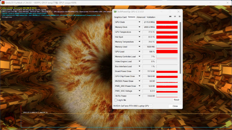Go to the Validation tab
The image size is (232, 130).
pos(151,17)
